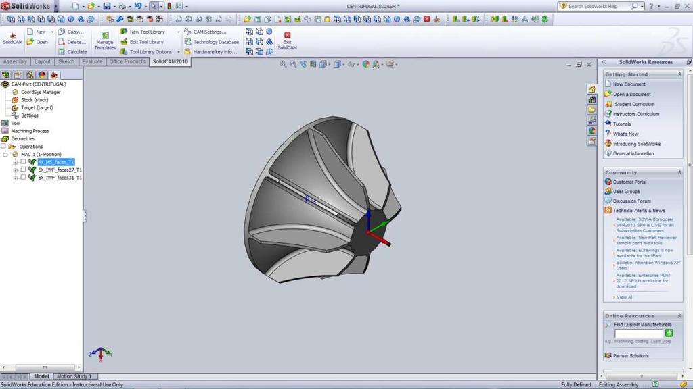This screenshot has width=693, height=389.
Task: Select the DisplayManager color-ball tab
Action: [x=42, y=74]
